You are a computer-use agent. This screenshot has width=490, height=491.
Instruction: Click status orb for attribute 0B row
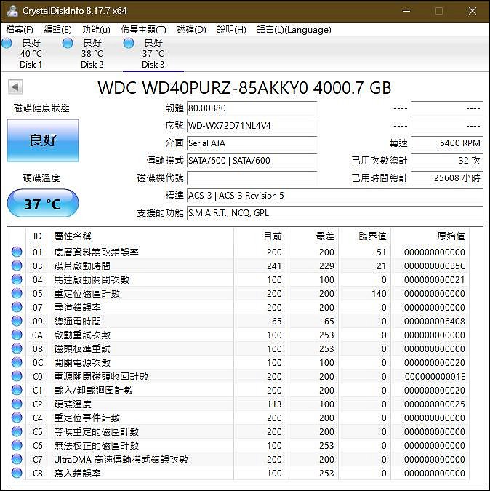(x=17, y=348)
